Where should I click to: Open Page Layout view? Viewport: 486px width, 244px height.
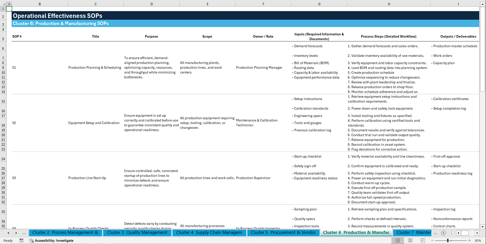(410, 240)
